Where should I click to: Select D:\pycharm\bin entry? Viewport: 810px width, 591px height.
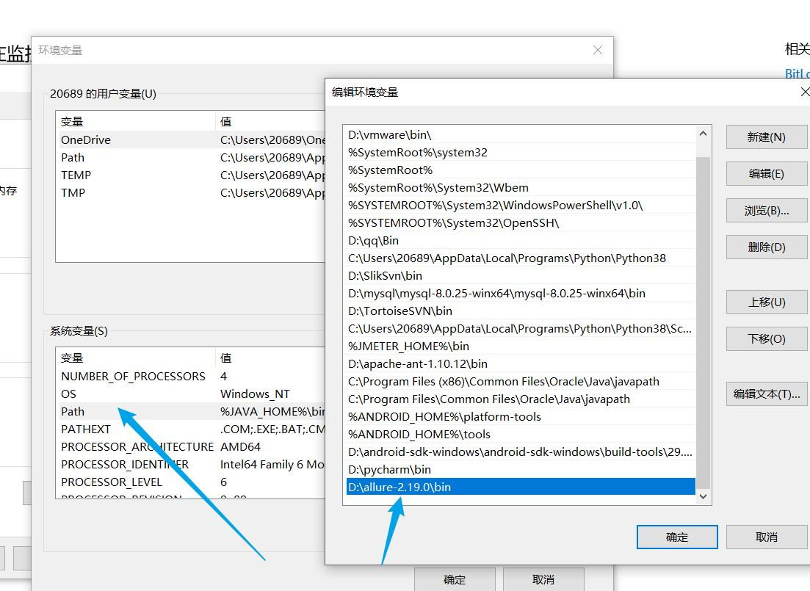pyautogui.click(x=521, y=469)
